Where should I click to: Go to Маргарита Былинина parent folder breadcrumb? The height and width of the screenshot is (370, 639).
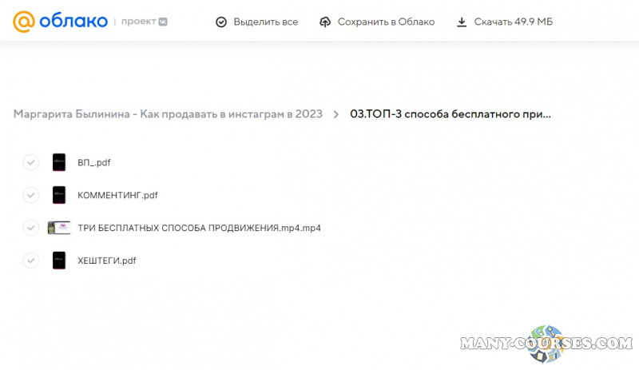click(x=168, y=114)
